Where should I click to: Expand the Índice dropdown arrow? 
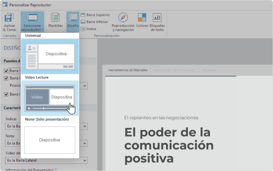coord(85,126)
